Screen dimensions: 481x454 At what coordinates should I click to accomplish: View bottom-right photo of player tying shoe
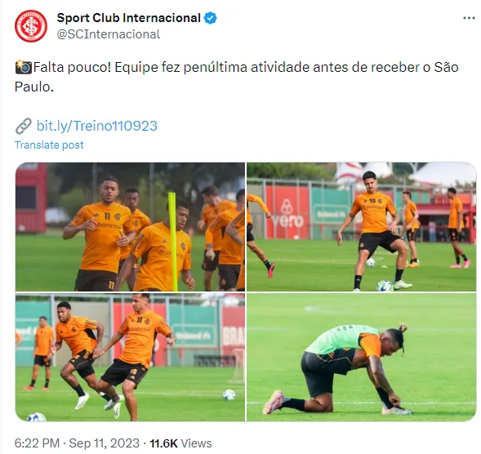(362, 357)
